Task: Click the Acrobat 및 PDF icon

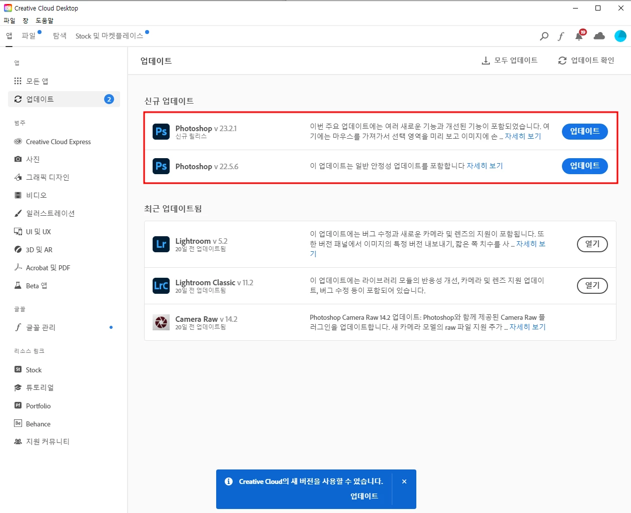Action: [x=18, y=267]
